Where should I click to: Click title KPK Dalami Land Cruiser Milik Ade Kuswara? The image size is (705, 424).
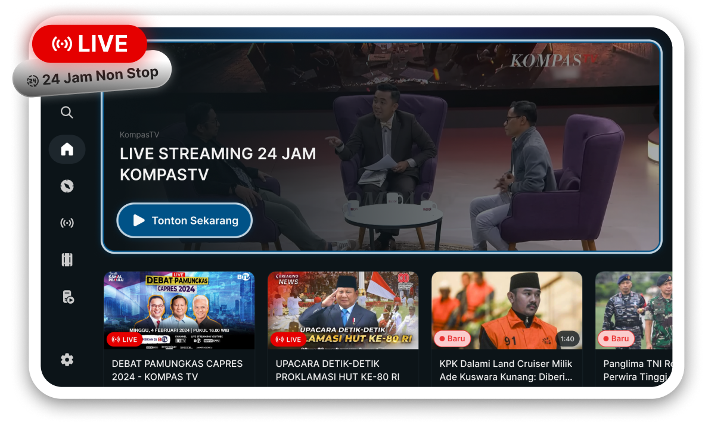click(x=506, y=370)
